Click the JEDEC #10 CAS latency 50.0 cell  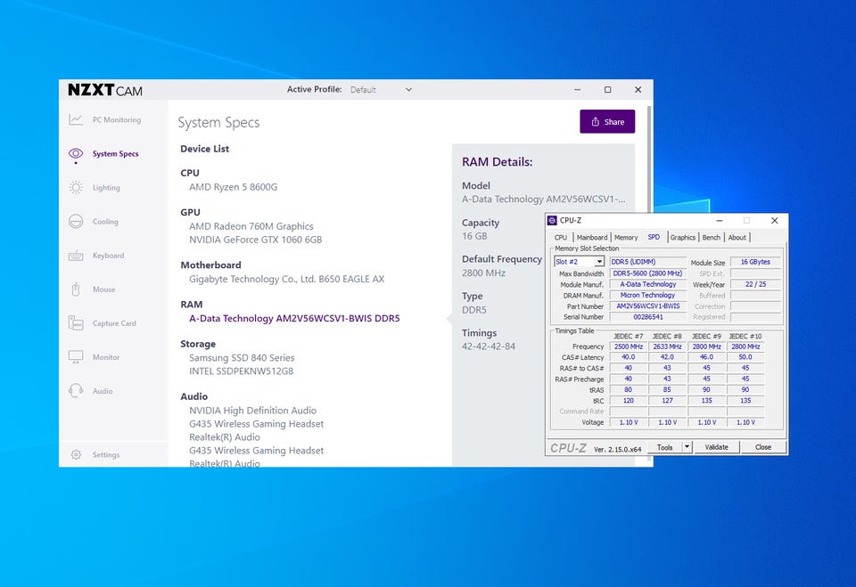(x=745, y=357)
